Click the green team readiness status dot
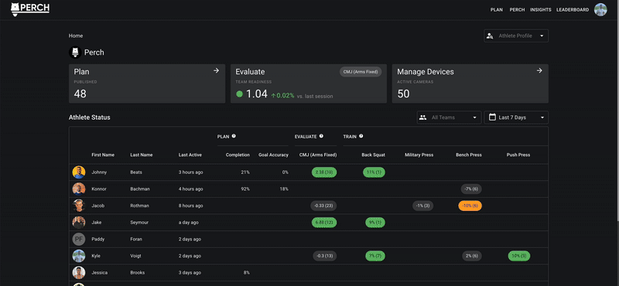 point(239,94)
